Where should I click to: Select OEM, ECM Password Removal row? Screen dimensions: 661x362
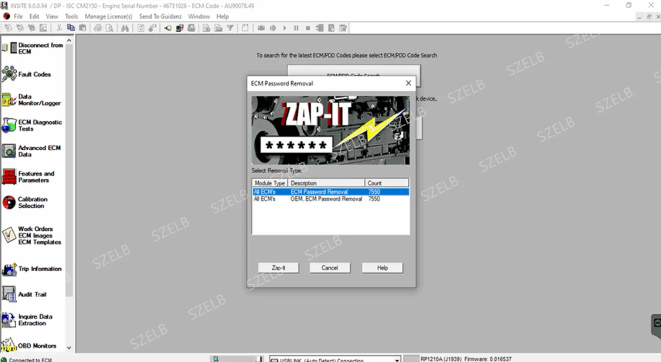[x=331, y=199]
